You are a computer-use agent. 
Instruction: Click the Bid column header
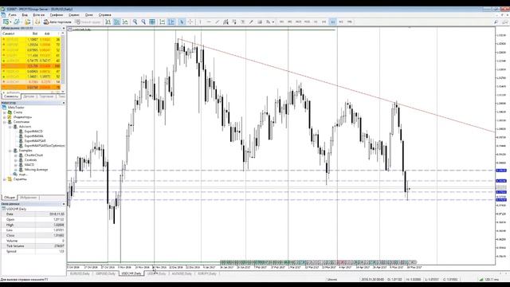(x=35, y=33)
